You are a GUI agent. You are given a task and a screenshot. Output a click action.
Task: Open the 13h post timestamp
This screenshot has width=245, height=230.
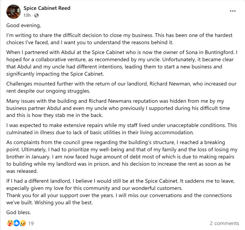click(27, 15)
